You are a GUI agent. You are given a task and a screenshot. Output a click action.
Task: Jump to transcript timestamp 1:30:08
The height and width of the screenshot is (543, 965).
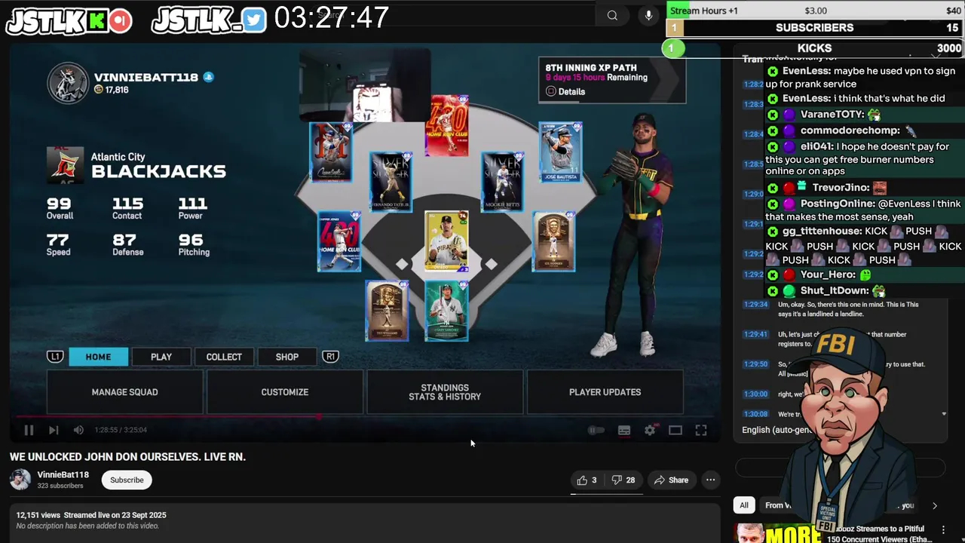[x=755, y=414]
